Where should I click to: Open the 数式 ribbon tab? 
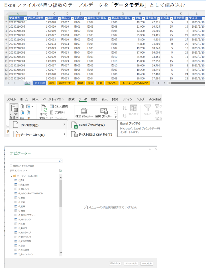coord(72,99)
